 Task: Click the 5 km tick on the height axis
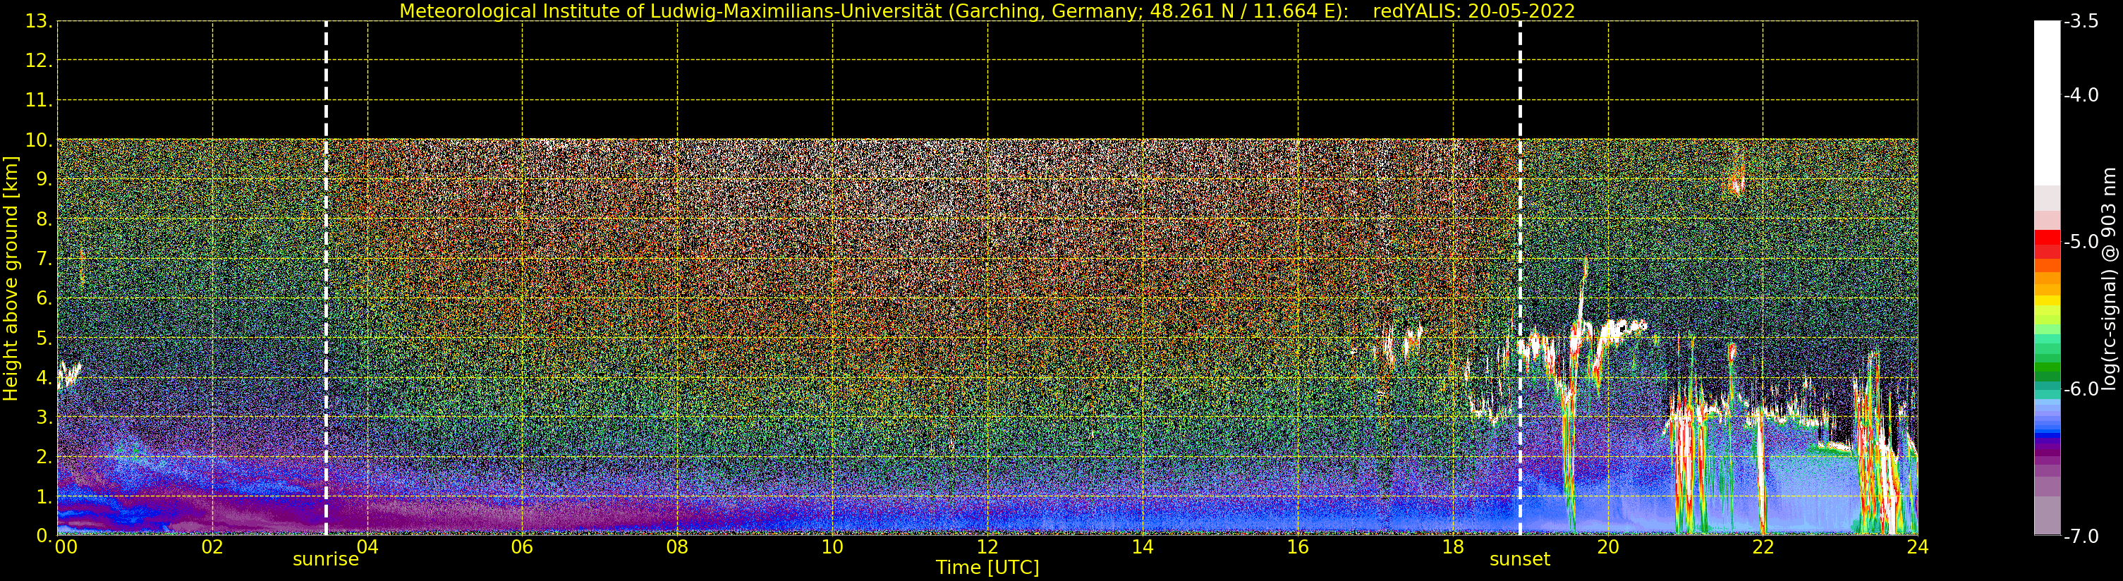pyautogui.click(x=43, y=338)
